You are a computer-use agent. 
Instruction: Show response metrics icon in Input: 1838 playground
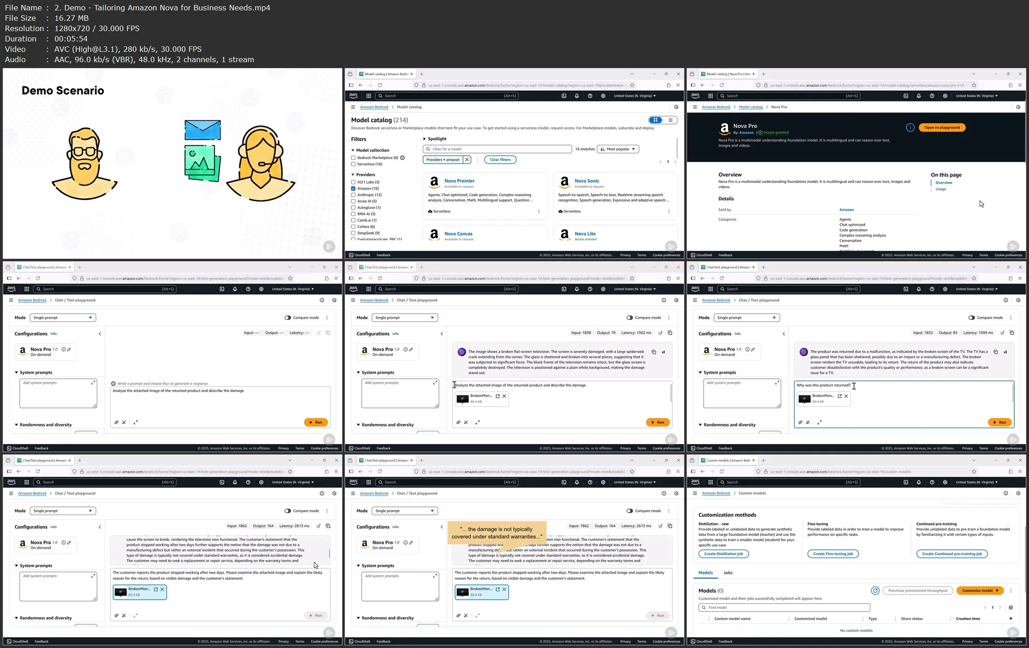(x=663, y=352)
